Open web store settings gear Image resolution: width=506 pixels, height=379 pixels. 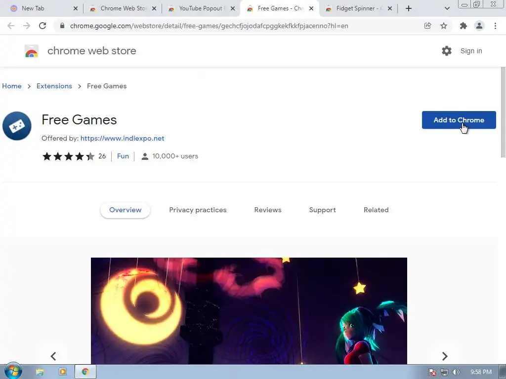[x=447, y=51]
